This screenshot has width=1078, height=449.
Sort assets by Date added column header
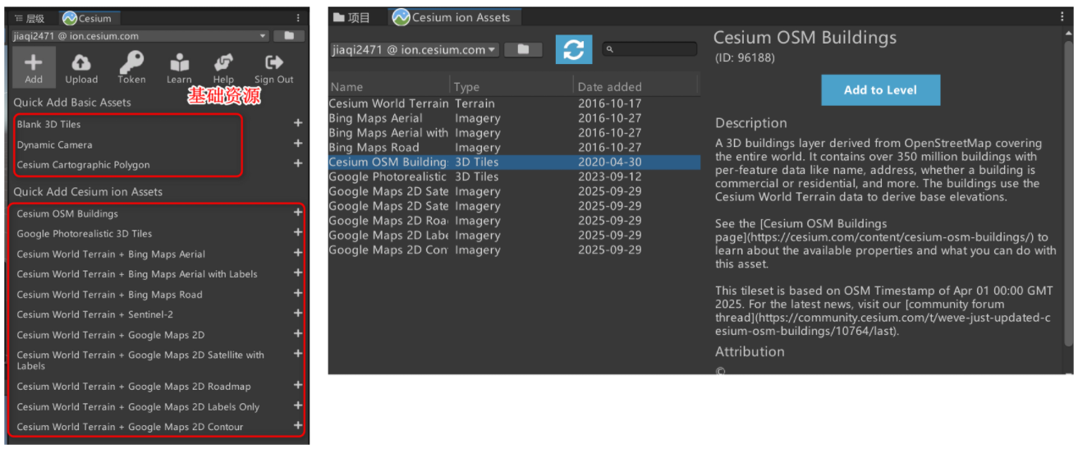pyautogui.click(x=635, y=86)
